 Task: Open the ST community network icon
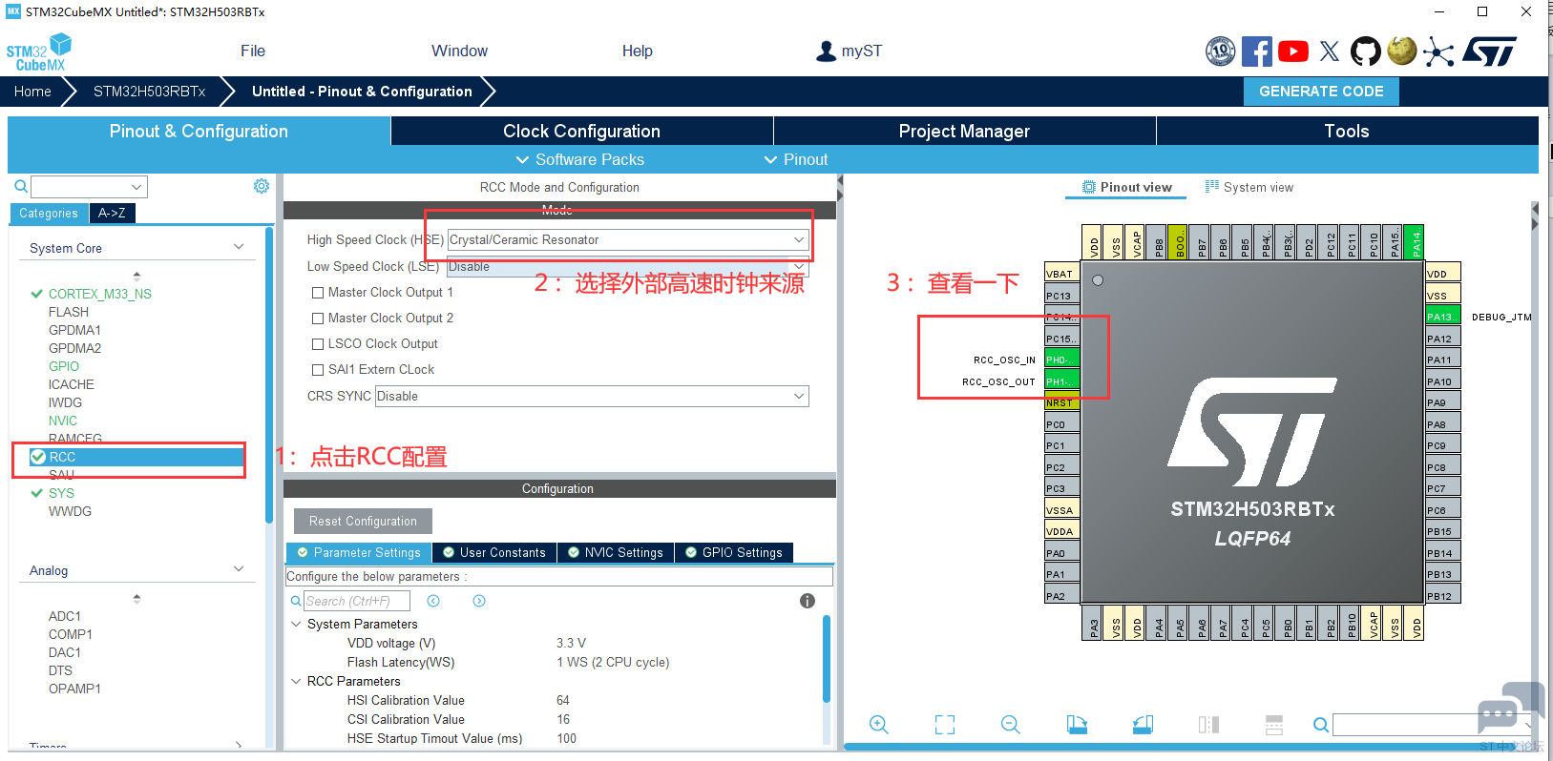tap(1438, 52)
